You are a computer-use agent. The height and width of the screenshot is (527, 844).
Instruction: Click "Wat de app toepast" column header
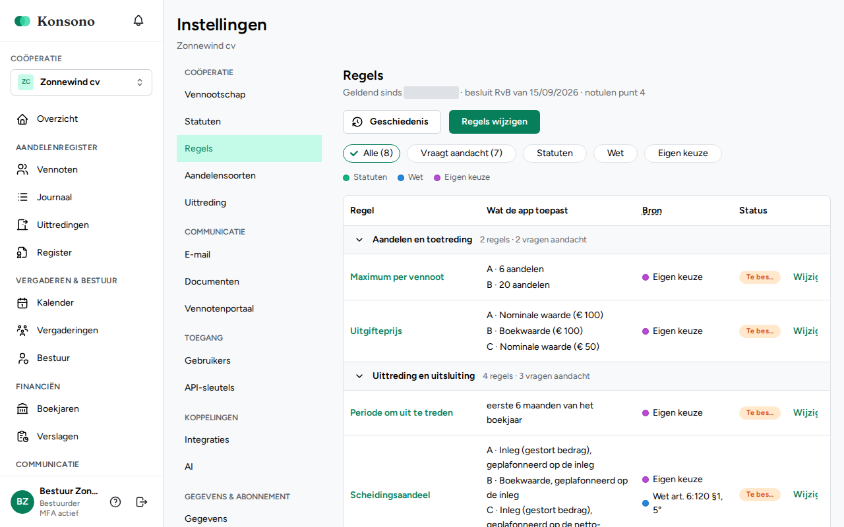[527, 211]
